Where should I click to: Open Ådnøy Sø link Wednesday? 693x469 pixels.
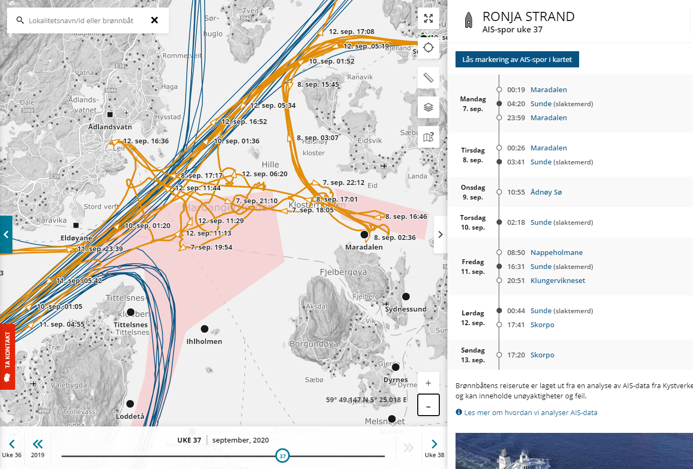tap(546, 192)
